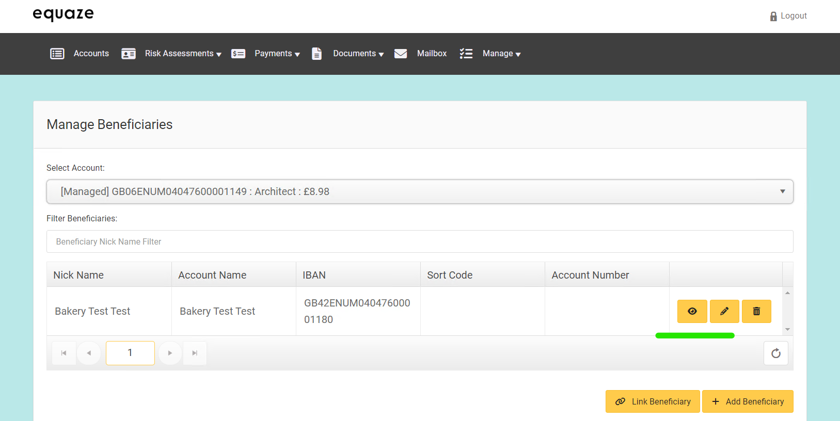
Task: Jump to the last page of results
Action: [x=195, y=353]
